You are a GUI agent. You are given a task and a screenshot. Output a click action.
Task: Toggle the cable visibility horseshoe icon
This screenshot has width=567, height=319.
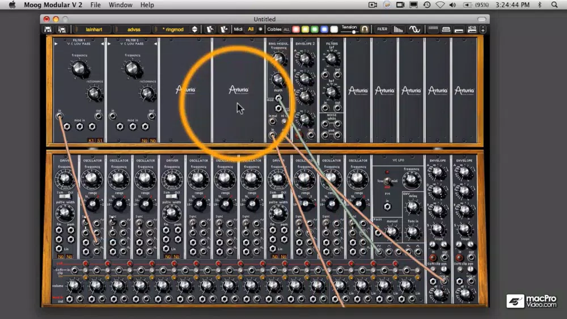click(x=365, y=29)
